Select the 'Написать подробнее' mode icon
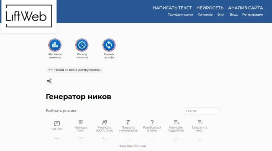Screen dimensions: 272x151 point(176,122)
